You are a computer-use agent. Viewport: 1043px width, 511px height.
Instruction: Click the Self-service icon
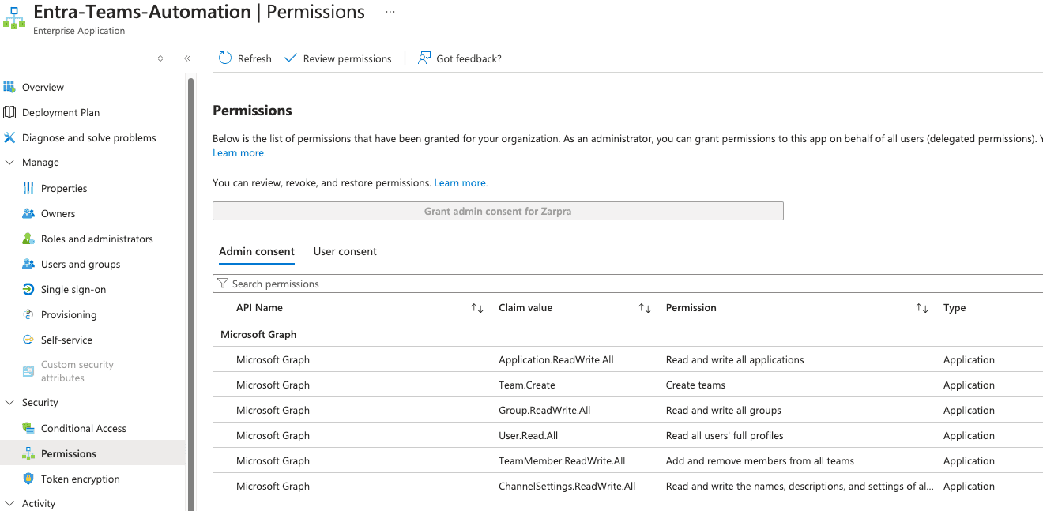[28, 340]
